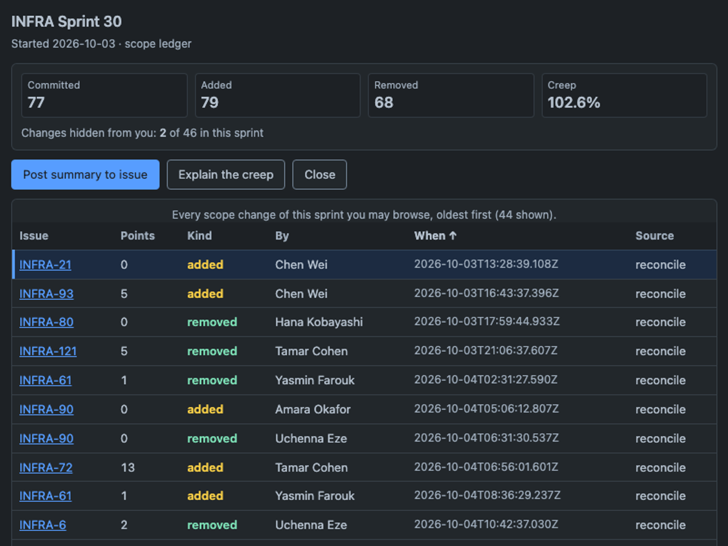728x546 pixels.
Task: Click the Source column header
Action: pos(655,236)
